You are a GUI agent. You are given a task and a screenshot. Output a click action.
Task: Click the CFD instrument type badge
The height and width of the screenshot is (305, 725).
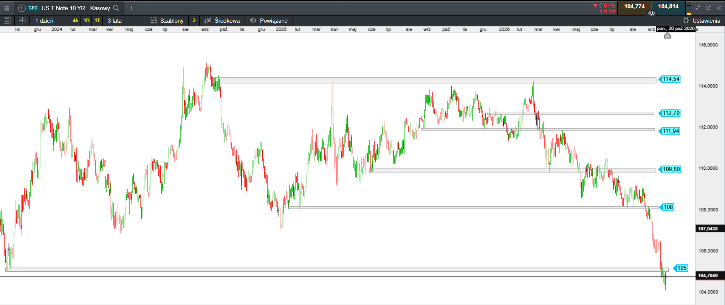(x=33, y=8)
